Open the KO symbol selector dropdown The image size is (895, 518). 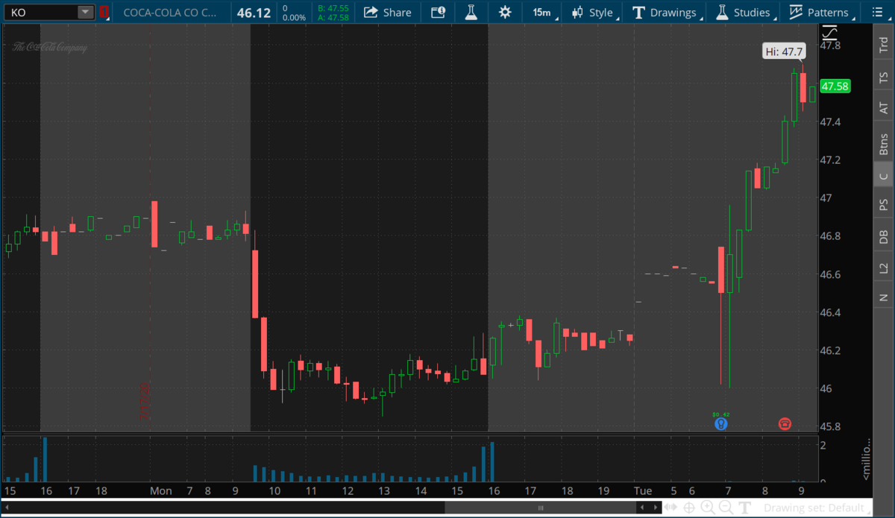click(86, 12)
